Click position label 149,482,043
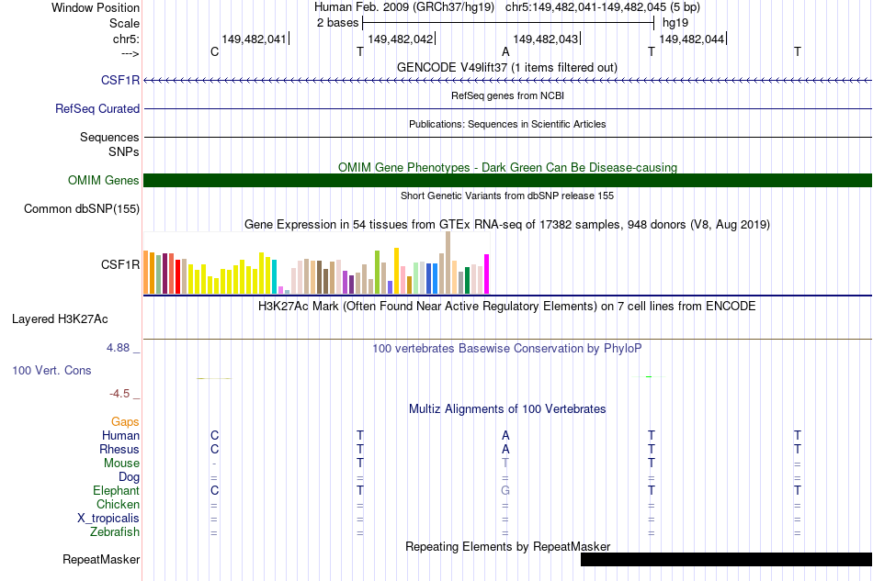The height and width of the screenshot is (581, 873). pos(545,39)
